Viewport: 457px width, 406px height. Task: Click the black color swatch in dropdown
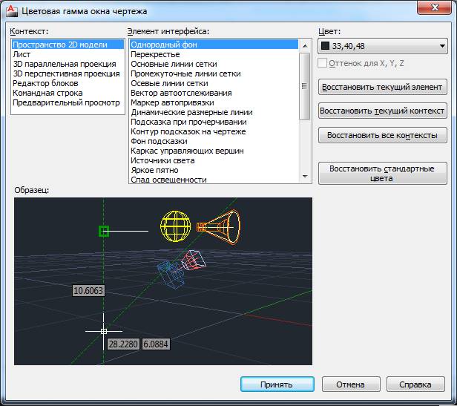coord(325,46)
